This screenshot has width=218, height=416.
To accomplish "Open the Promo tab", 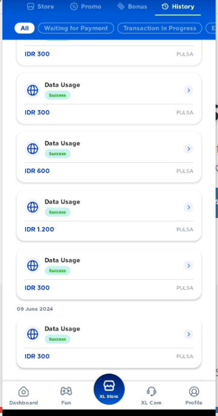I will (86, 7).
